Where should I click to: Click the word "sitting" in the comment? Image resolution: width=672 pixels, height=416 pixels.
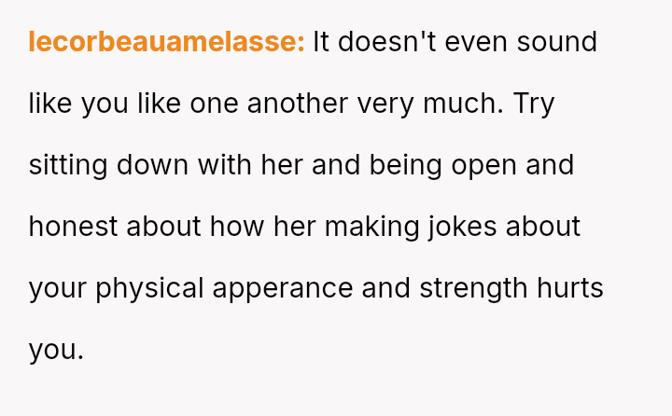click(x=68, y=165)
